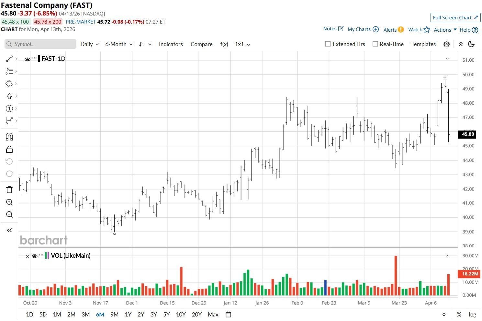Check the Extended Hrs checkbox

point(328,44)
